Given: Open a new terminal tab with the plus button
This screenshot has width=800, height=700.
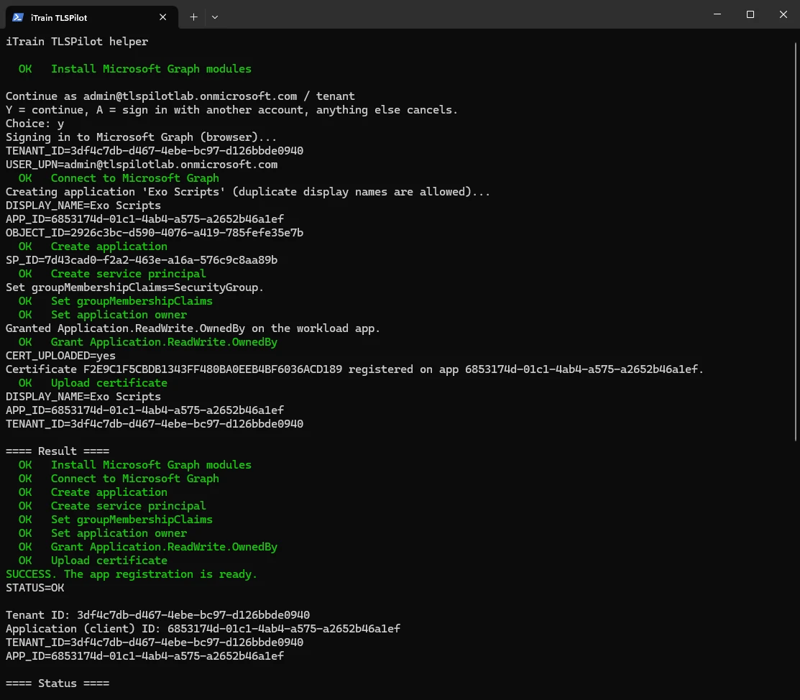Looking at the screenshot, I should [193, 17].
